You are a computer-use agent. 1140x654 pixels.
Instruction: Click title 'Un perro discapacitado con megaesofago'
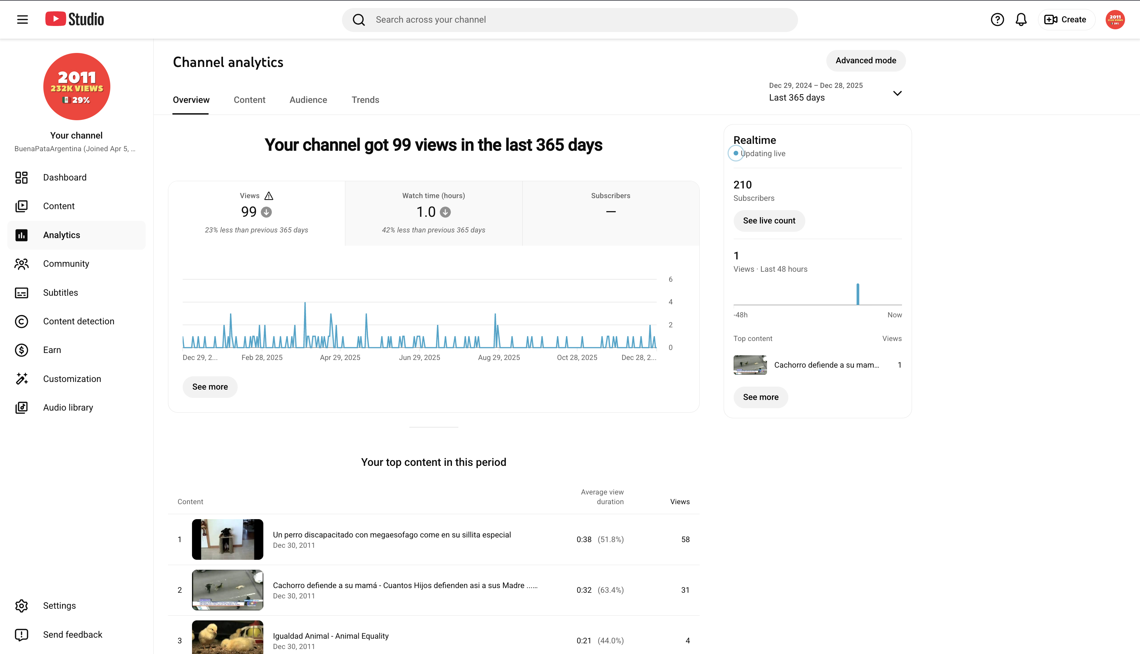coord(392,534)
